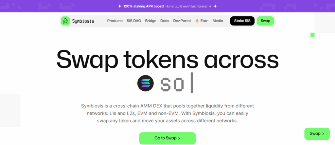Go to Bridge in navigation
Viewport: 335px width, 145px height.
(150, 21)
